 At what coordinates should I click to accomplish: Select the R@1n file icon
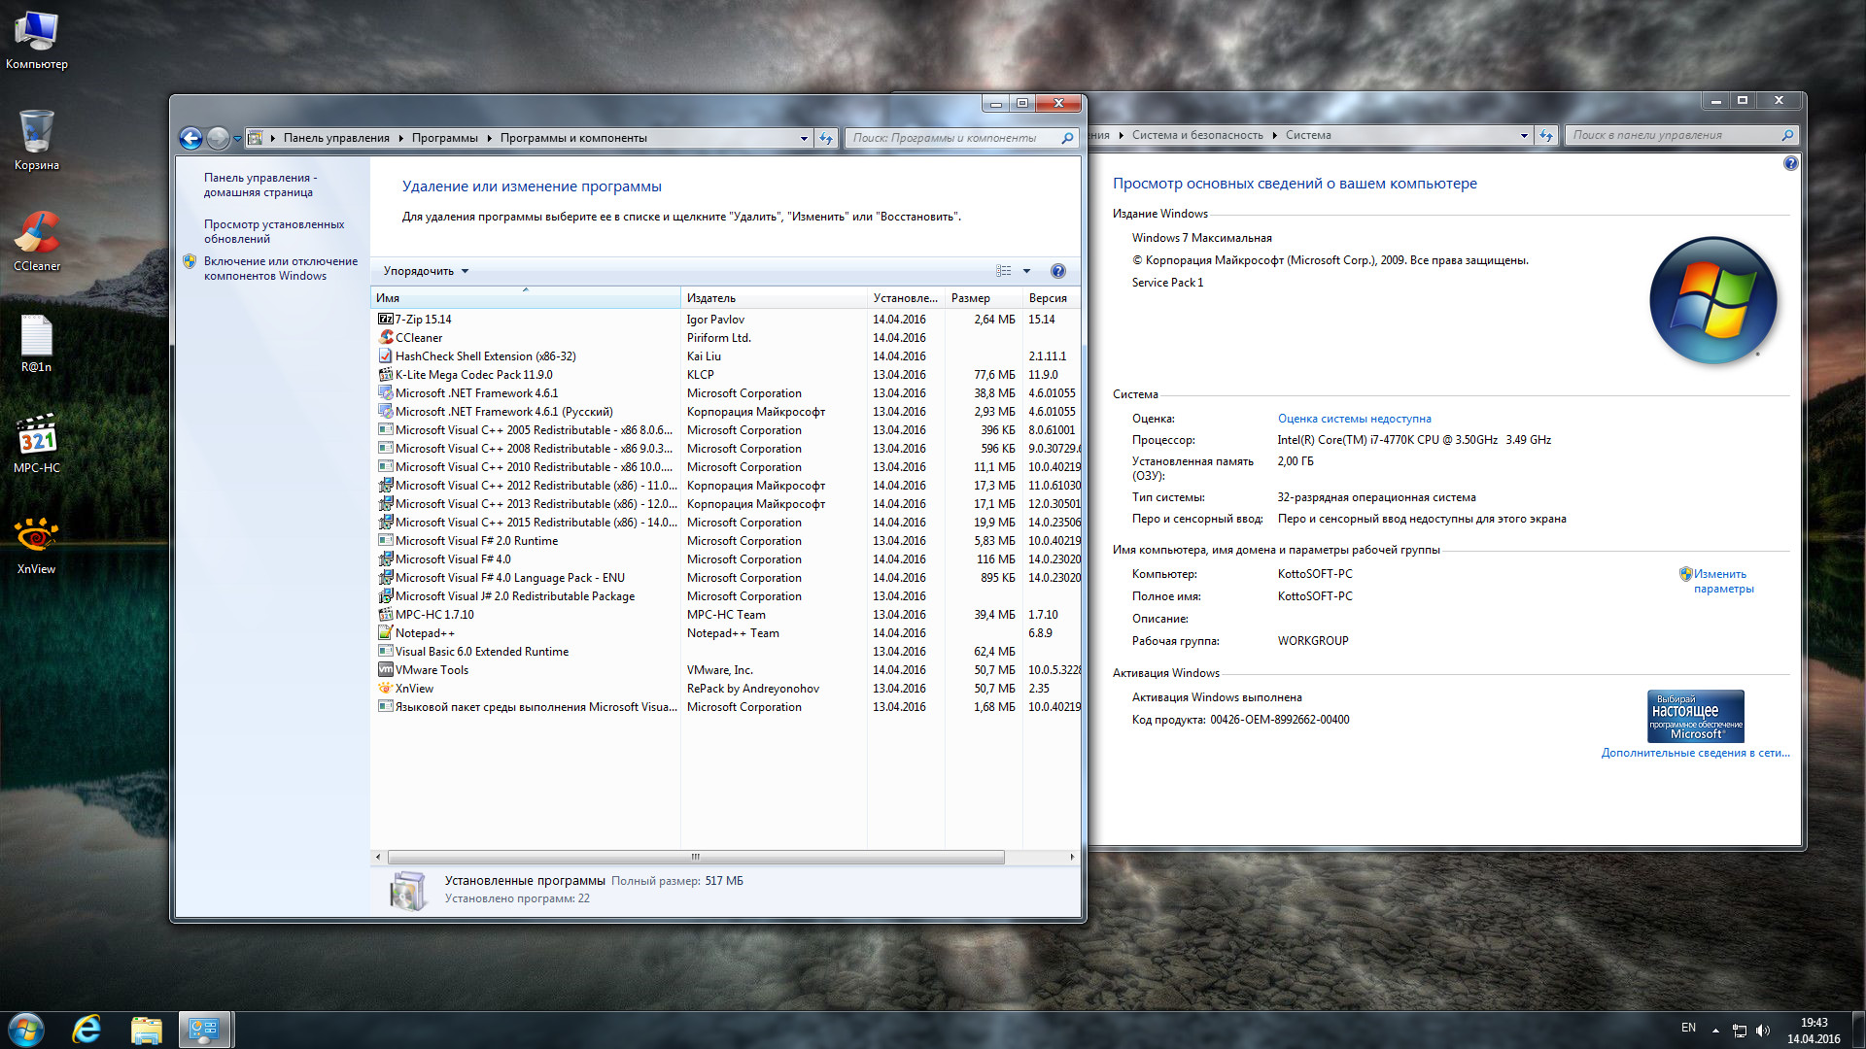point(36,343)
